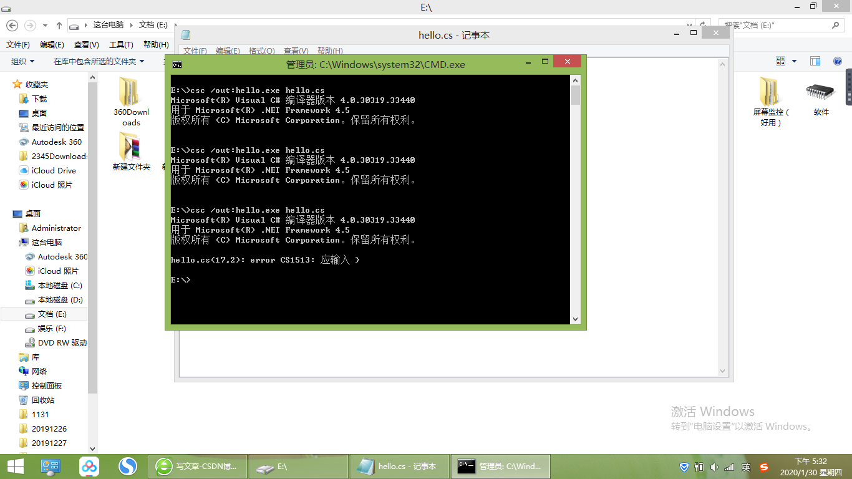The image size is (852, 479).
Task: Click the 这台电脑 breadcrumb in the address bar
Action: point(109,25)
